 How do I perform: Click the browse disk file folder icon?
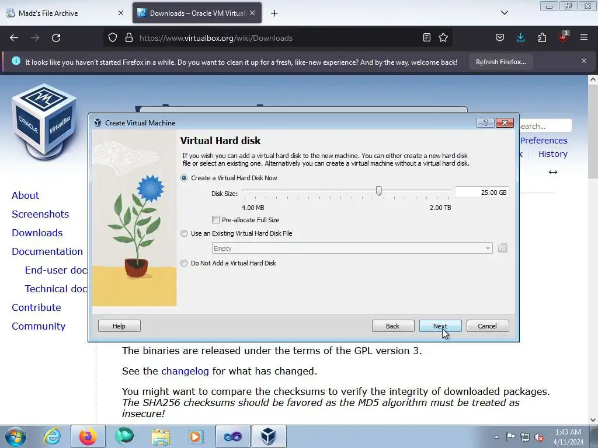(503, 249)
